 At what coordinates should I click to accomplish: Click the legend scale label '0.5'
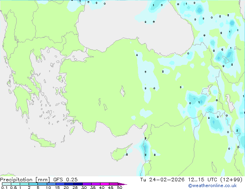(x=14, y=187)
